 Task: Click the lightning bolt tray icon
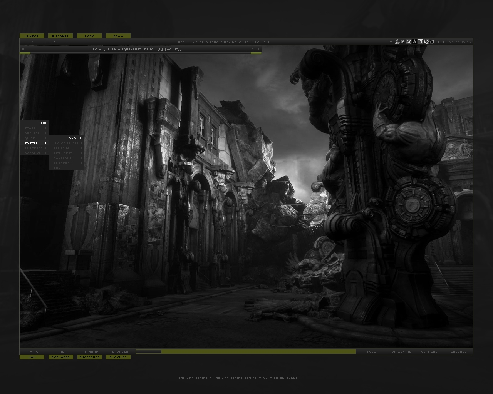(403, 42)
